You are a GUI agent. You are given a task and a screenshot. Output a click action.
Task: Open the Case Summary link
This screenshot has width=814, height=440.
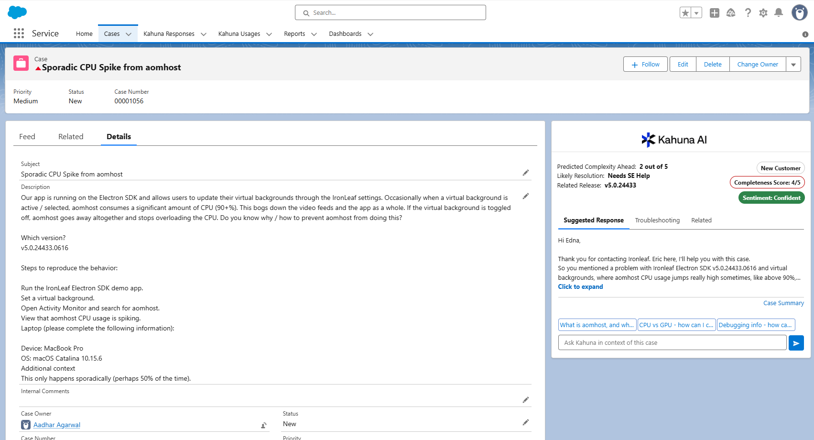click(783, 303)
